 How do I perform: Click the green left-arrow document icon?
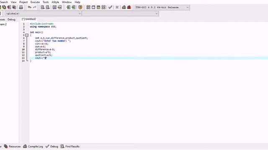(x=68, y=7)
